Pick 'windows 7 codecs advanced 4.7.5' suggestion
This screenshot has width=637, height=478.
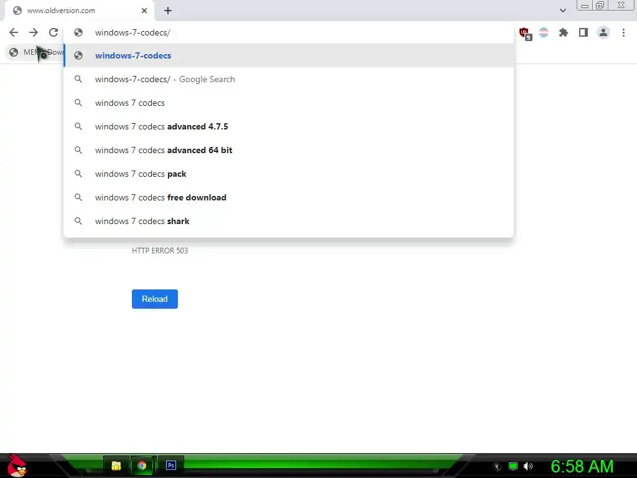289,126
